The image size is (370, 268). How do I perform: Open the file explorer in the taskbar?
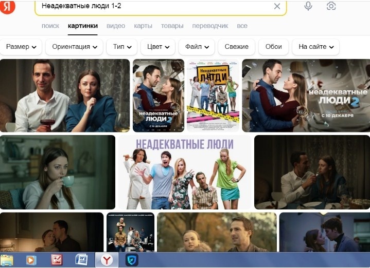[x=7, y=260]
